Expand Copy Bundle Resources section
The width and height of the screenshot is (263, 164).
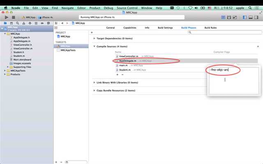click(x=94, y=91)
